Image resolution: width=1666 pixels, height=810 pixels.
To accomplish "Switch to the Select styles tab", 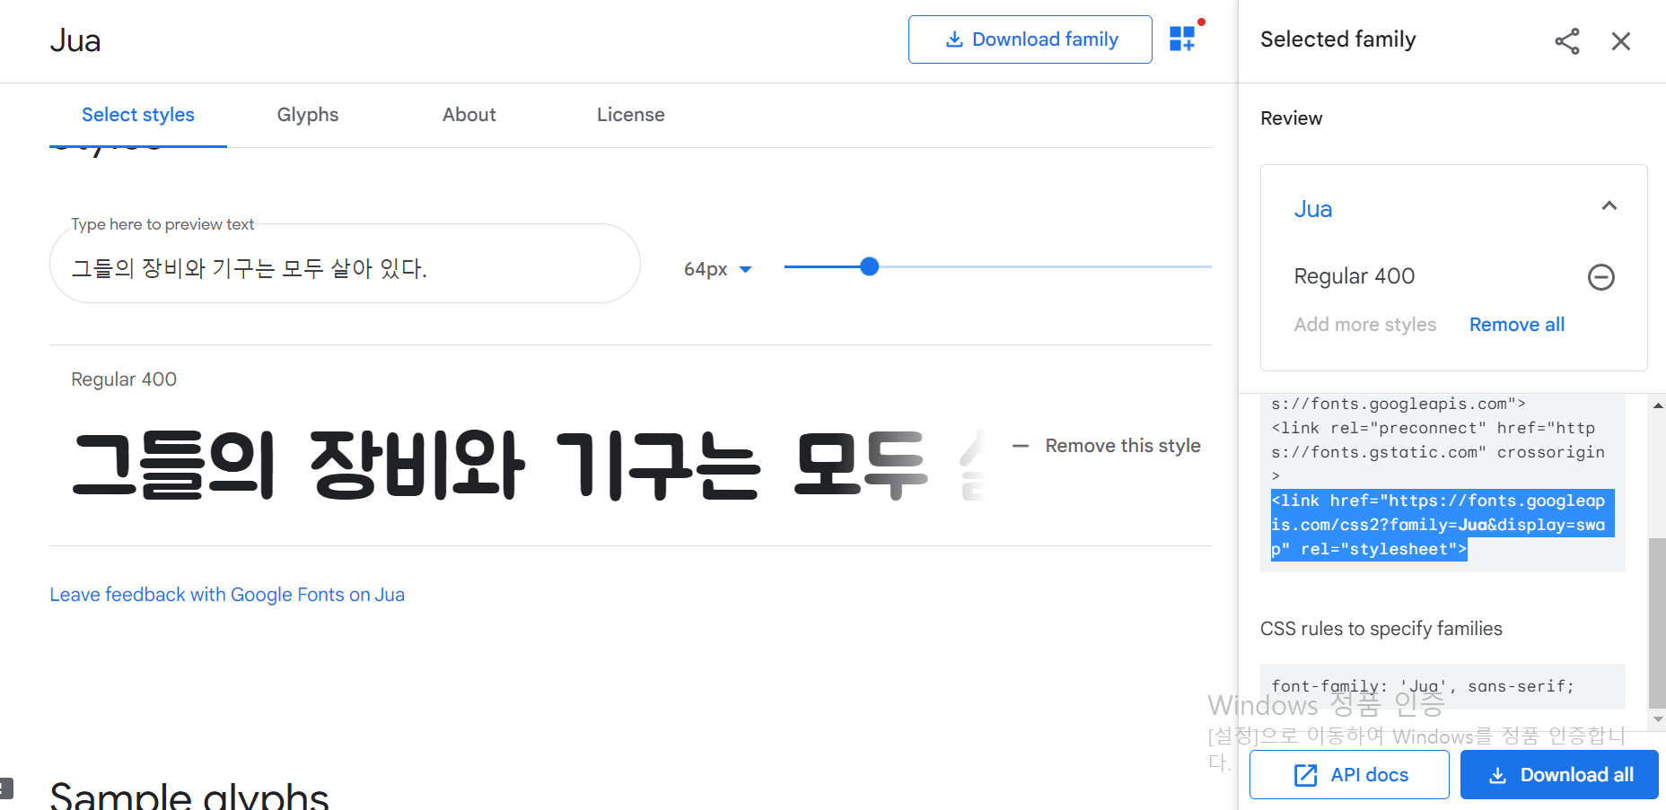I will [138, 115].
